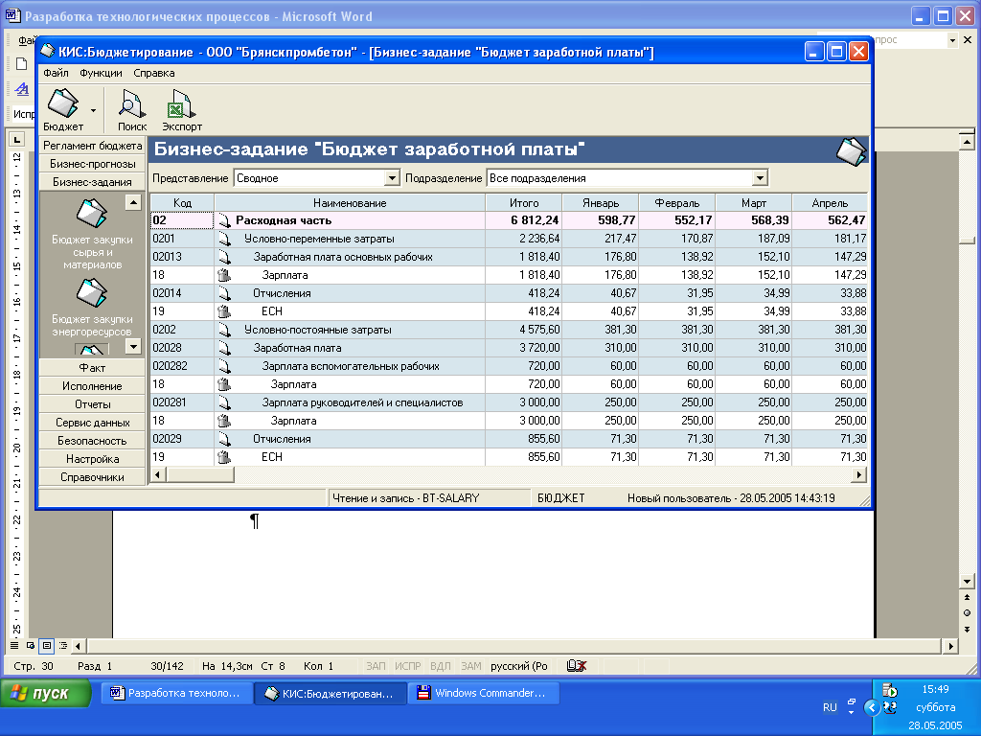Open the Файл menu

tap(56, 73)
